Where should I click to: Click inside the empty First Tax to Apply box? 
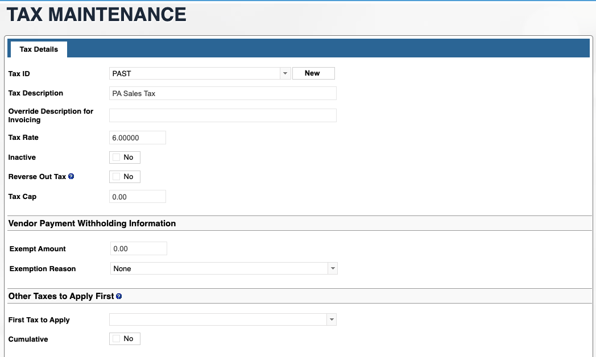click(217, 320)
